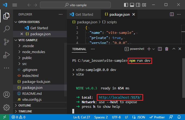Change Spaces: 2 indentation setting
The height and width of the screenshot is (120, 185).
101,117
